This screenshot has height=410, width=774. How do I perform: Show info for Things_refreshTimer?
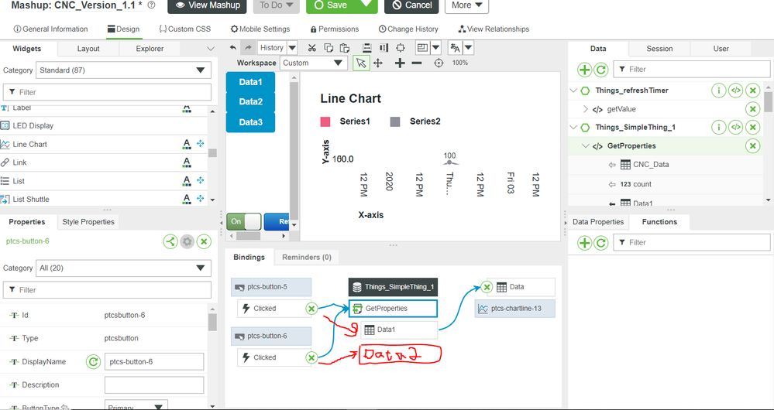tap(719, 91)
